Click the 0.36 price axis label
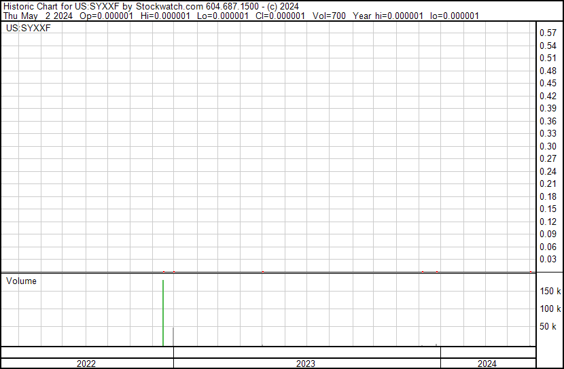564x369 pixels. [548, 121]
